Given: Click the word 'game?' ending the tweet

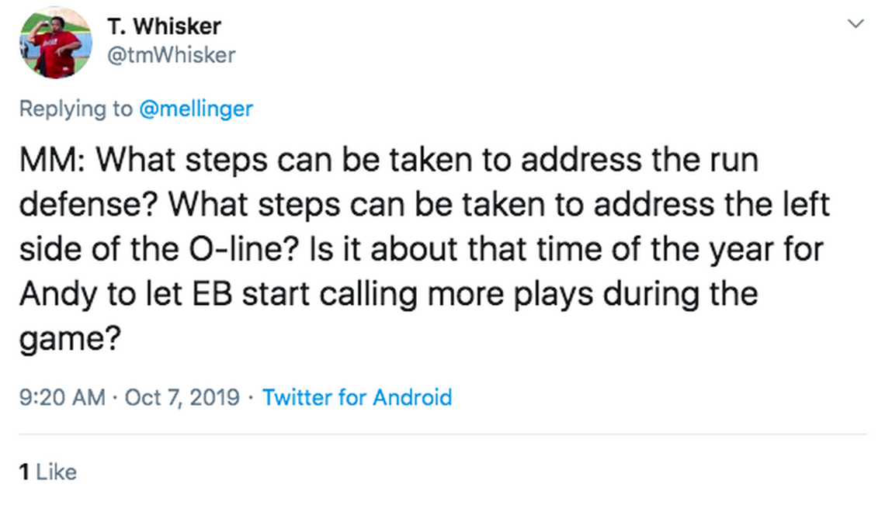Looking at the screenshot, I should click(x=68, y=340).
